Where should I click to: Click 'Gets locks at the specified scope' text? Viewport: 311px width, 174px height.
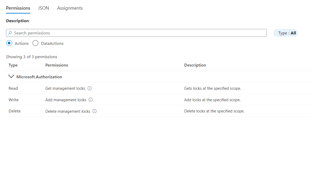click(212, 88)
